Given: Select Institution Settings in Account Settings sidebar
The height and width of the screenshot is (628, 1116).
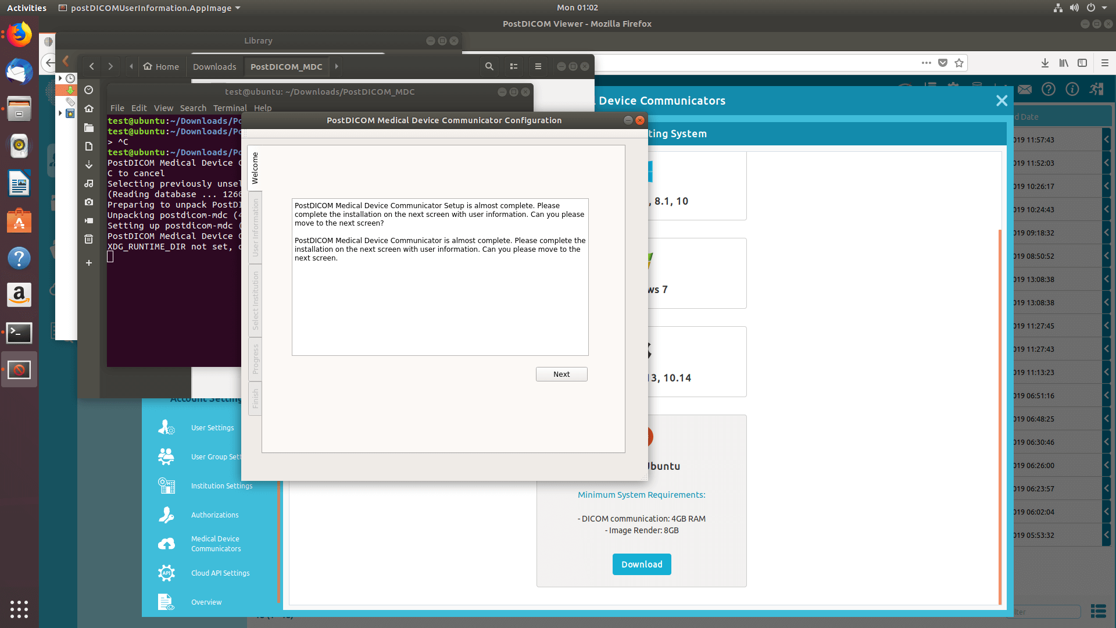Looking at the screenshot, I should coord(221,486).
